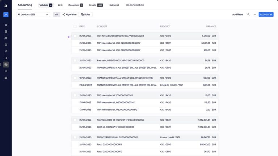Open the three-dots more options menu
The height and width of the screenshot is (156, 278).
254,14
